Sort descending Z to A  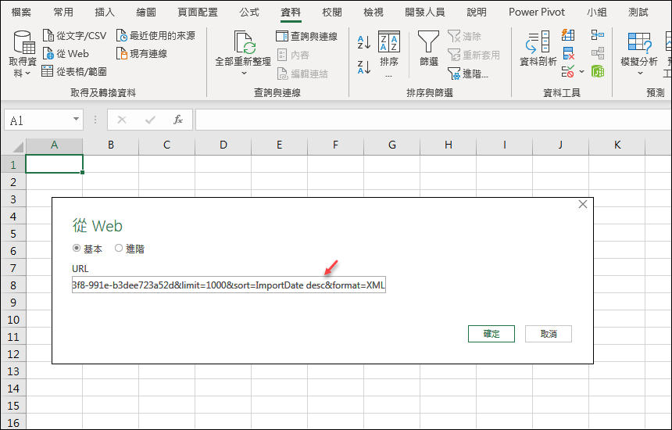pyautogui.click(x=364, y=67)
